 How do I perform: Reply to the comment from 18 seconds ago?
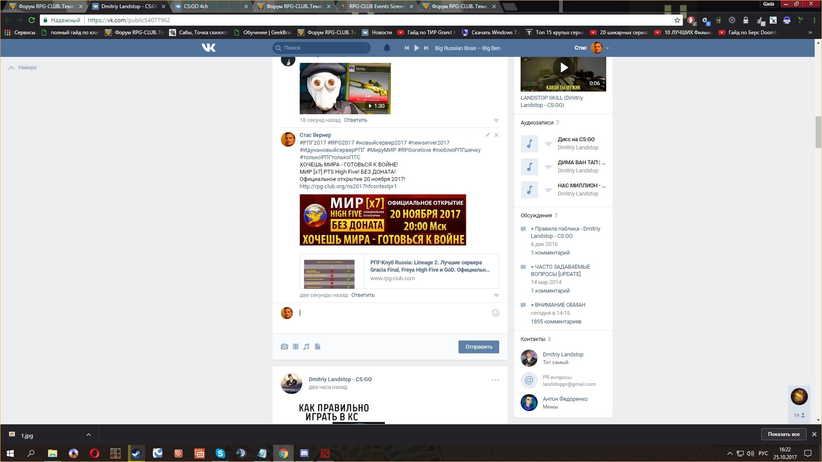(x=355, y=120)
